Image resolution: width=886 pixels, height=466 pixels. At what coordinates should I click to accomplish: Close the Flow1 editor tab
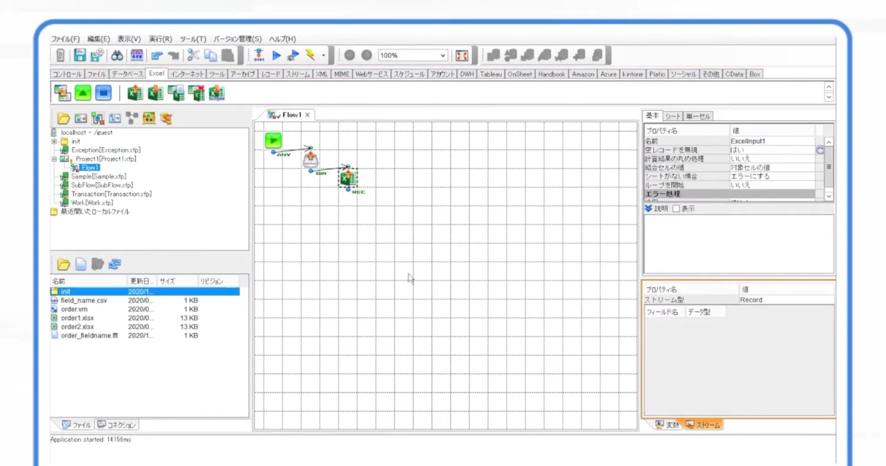[x=308, y=115]
